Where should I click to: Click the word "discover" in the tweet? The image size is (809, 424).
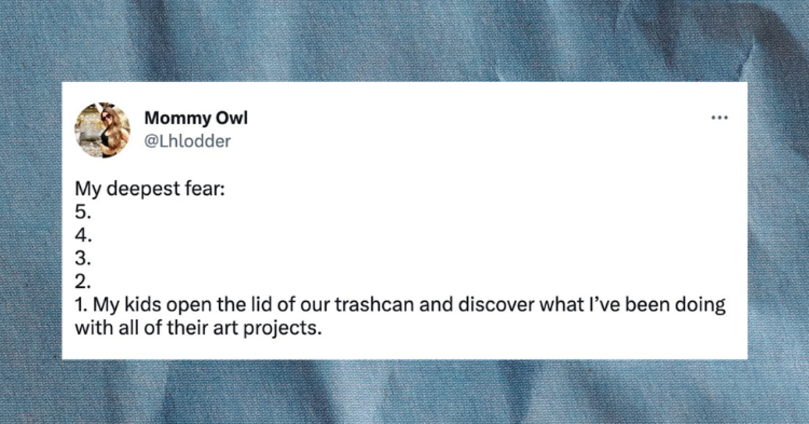click(496, 305)
